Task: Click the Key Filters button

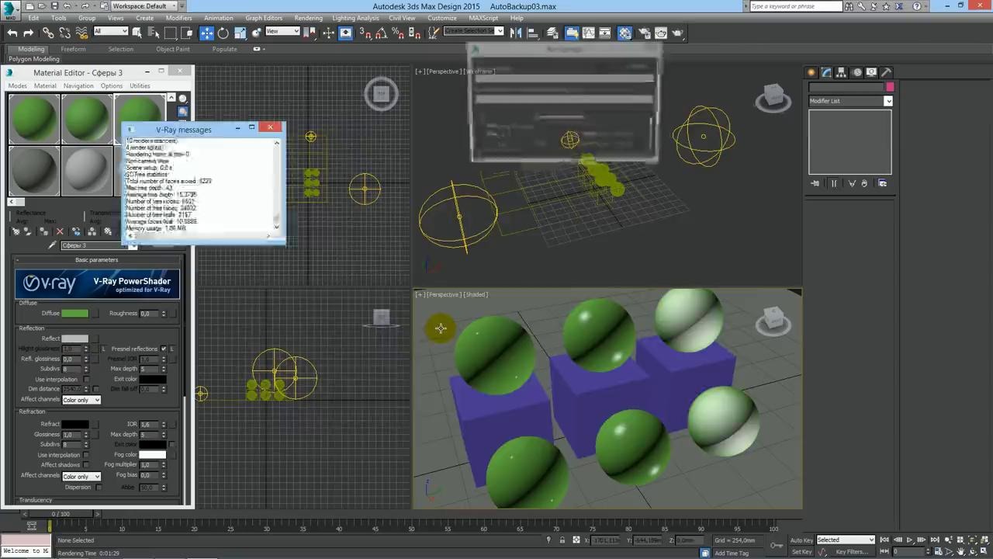Action: pyautogui.click(x=852, y=552)
